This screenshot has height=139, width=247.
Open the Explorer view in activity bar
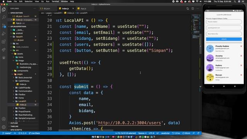coord(3,9)
